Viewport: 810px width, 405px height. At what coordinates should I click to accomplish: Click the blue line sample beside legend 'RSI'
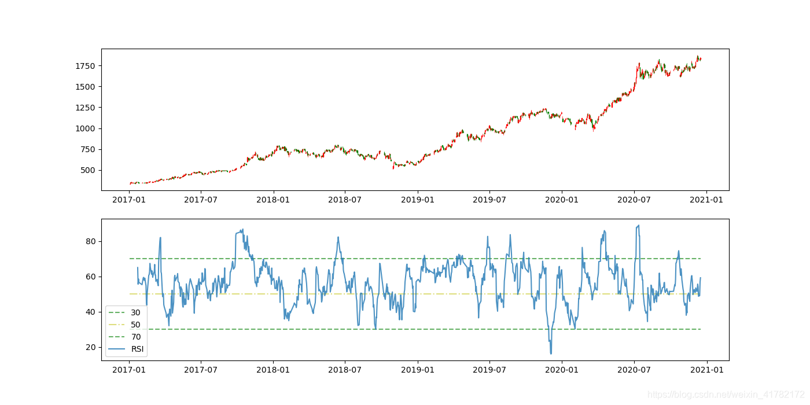tap(117, 349)
